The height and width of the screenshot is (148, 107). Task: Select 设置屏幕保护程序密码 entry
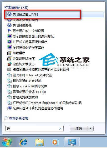click(x=28, y=47)
